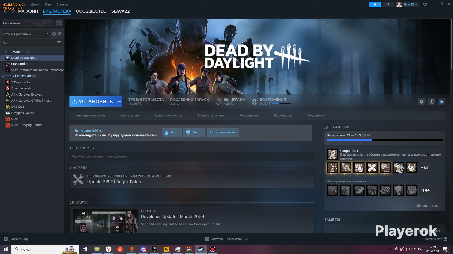Image resolution: width=453 pixels, height=254 pixels.
Task: Click the Steam taskbar icon
Action: [x=201, y=249]
